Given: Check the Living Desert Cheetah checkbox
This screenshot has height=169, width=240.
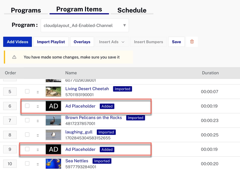Looking at the screenshot, I should pyautogui.click(x=27, y=91).
